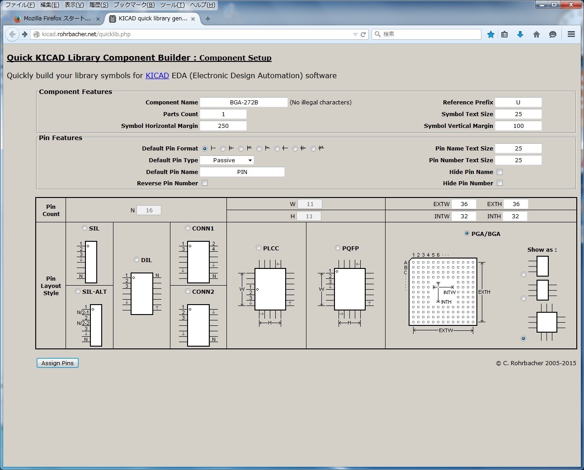Follow the KICAD hyperlink
The width and height of the screenshot is (584, 470).
pos(157,75)
